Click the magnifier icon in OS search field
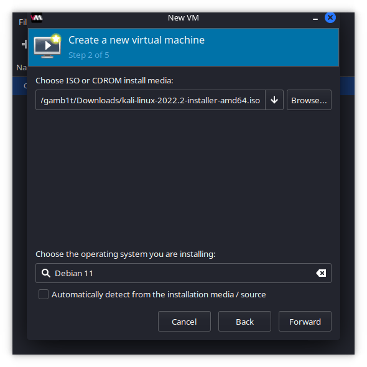The image size is (367, 367). [46, 273]
